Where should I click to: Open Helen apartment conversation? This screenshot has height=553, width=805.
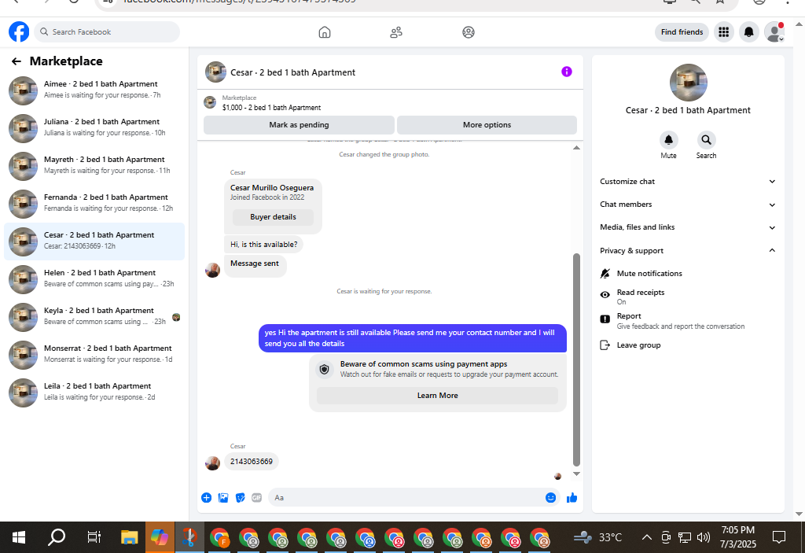[94, 279]
